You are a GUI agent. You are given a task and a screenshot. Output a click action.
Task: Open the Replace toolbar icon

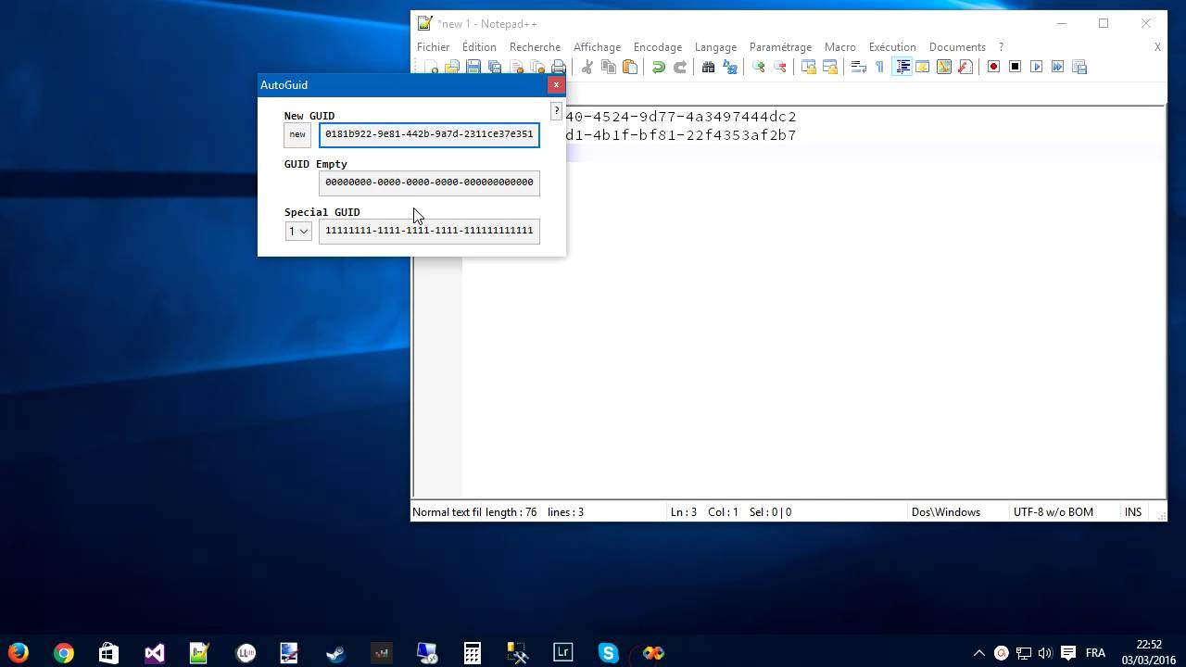[x=729, y=67]
